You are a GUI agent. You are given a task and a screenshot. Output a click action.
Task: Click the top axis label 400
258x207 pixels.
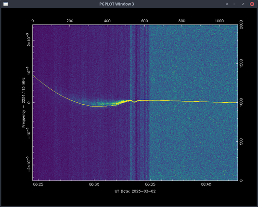tap(107, 21)
